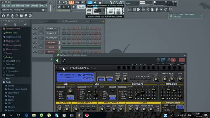
Task: Open the tempo tapper icon
Action: coord(166,10)
